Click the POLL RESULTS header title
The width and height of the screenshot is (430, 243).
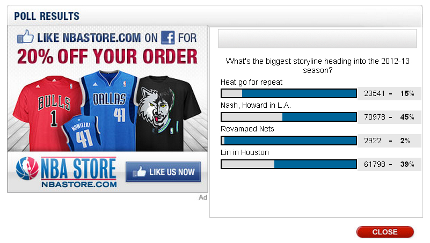pos(47,16)
